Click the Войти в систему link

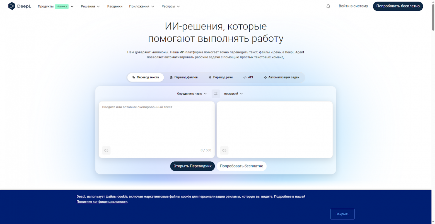353,6
